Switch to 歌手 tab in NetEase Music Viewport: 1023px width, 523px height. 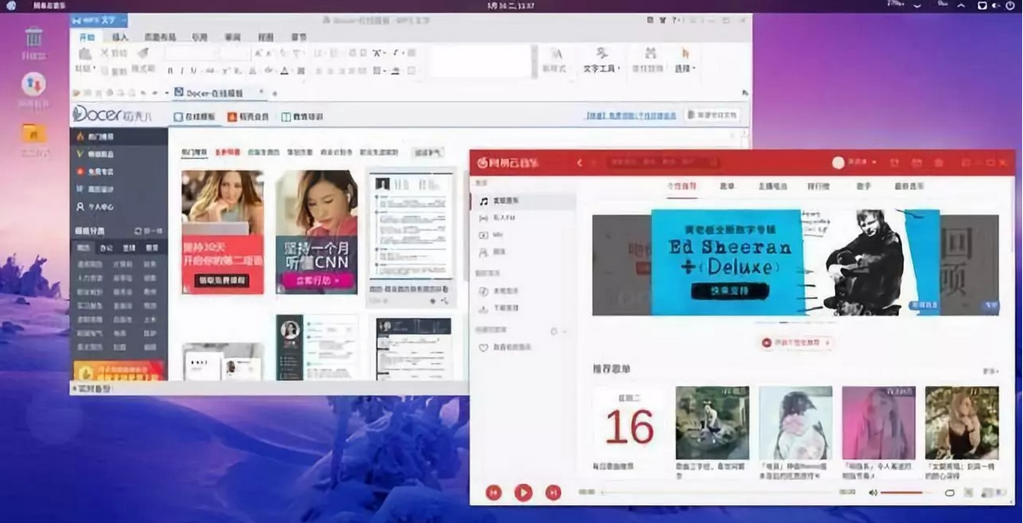(x=863, y=185)
